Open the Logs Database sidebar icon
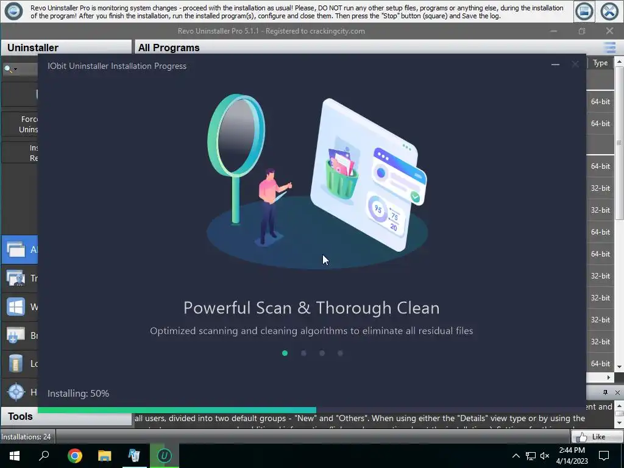Image resolution: width=624 pixels, height=468 pixels. click(16, 364)
